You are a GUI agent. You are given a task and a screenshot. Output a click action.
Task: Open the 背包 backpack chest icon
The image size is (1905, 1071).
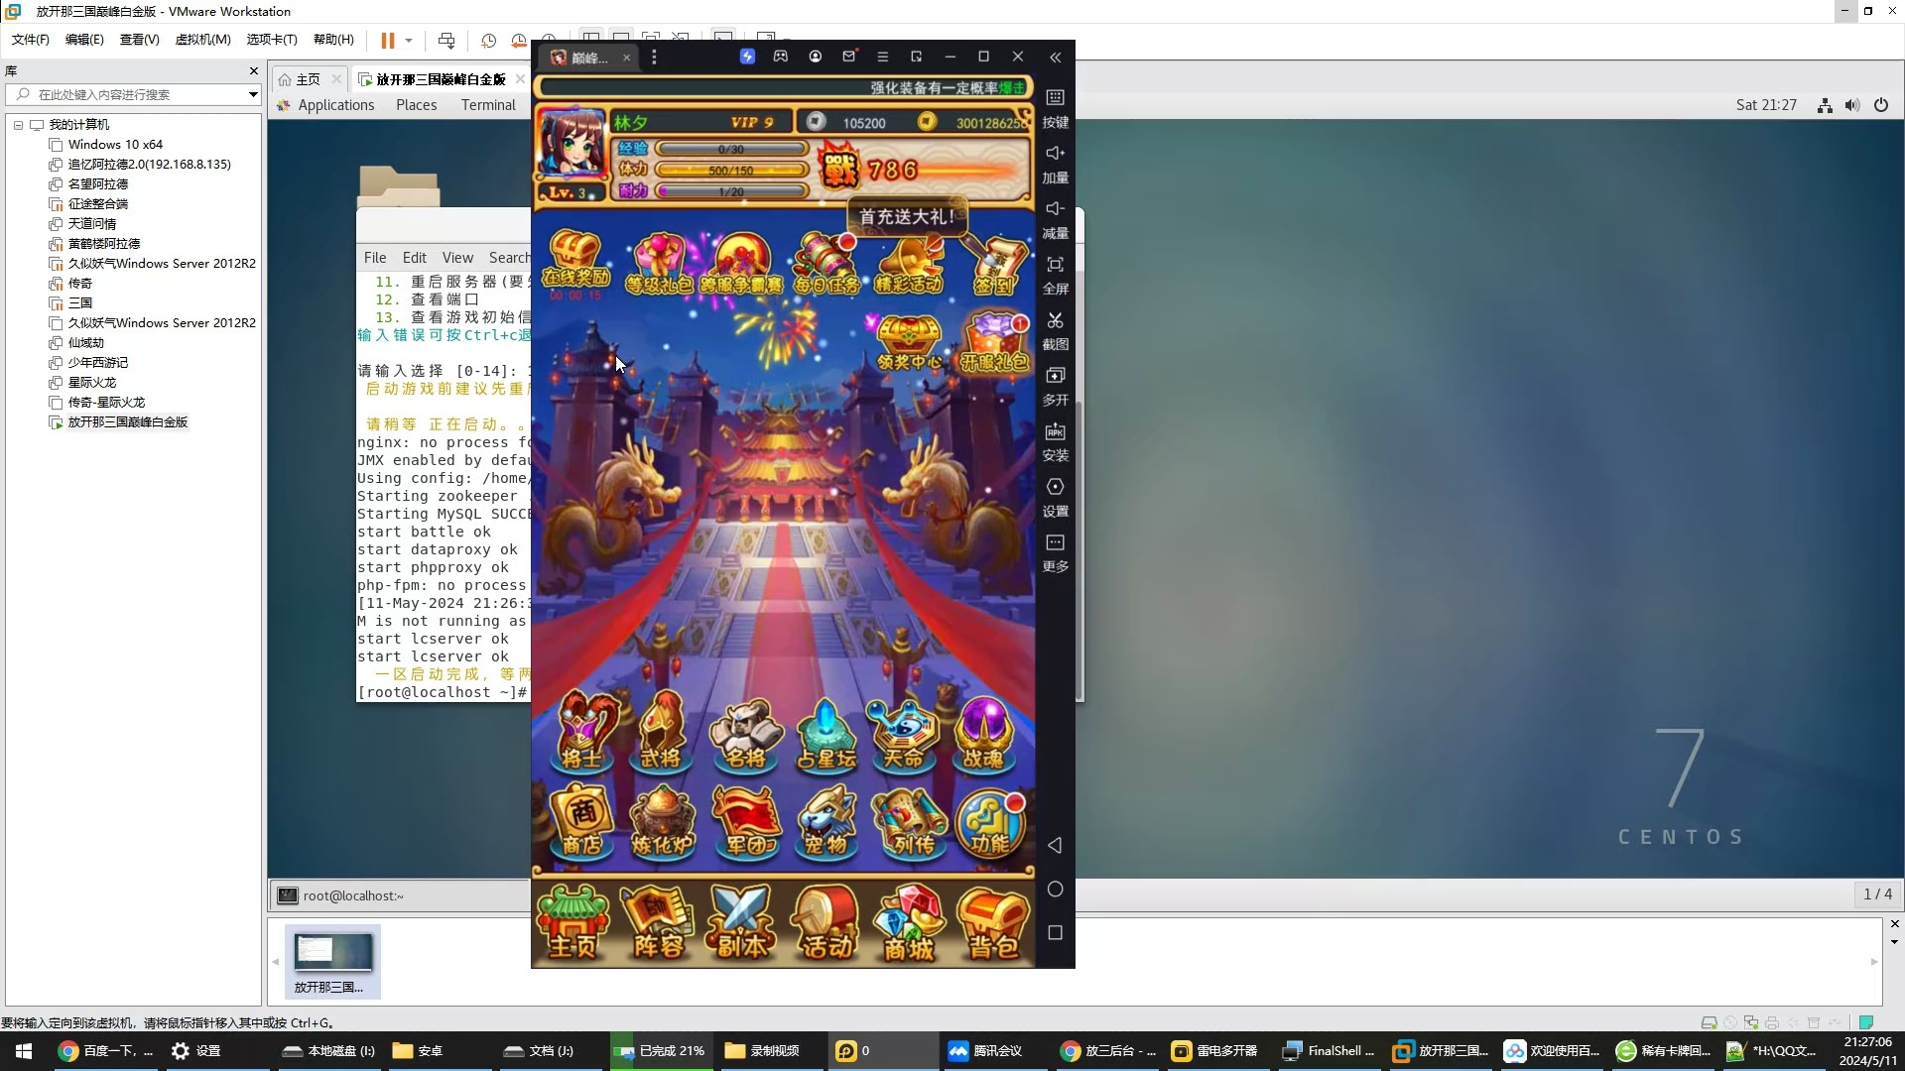992,923
